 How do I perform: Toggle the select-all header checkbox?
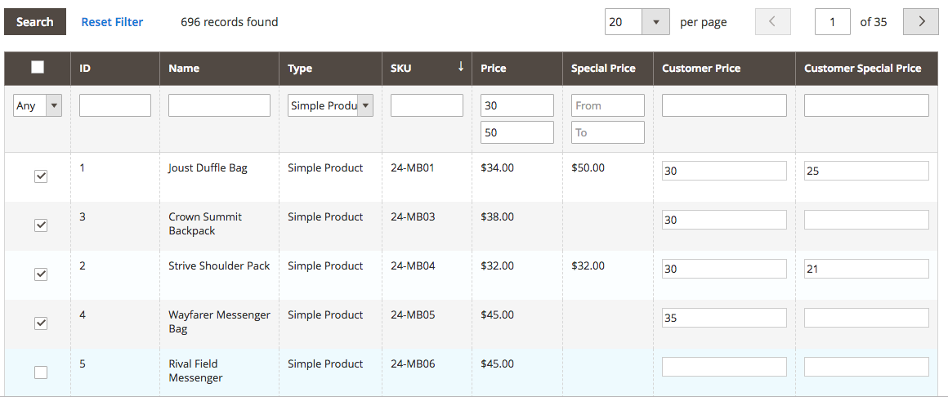tap(38, 68)
